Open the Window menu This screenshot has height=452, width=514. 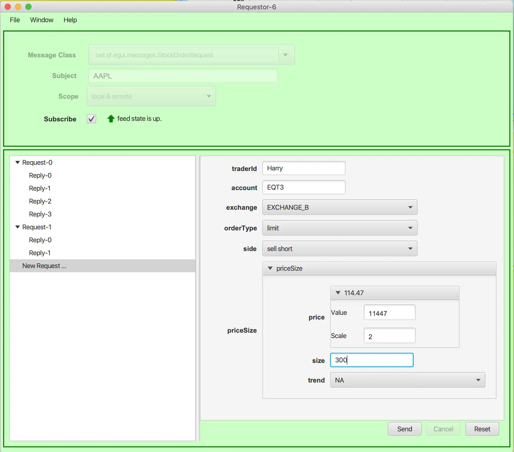point(42,20)
